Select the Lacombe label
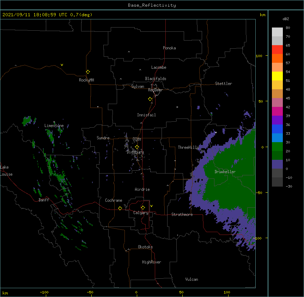The height and width of the screenshot is (297, 304). 159,67
